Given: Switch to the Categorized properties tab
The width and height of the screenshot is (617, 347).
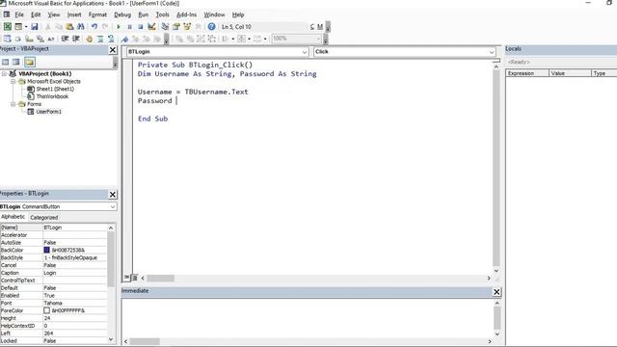Looking at the screenshot, I should [x=44, y=217].
